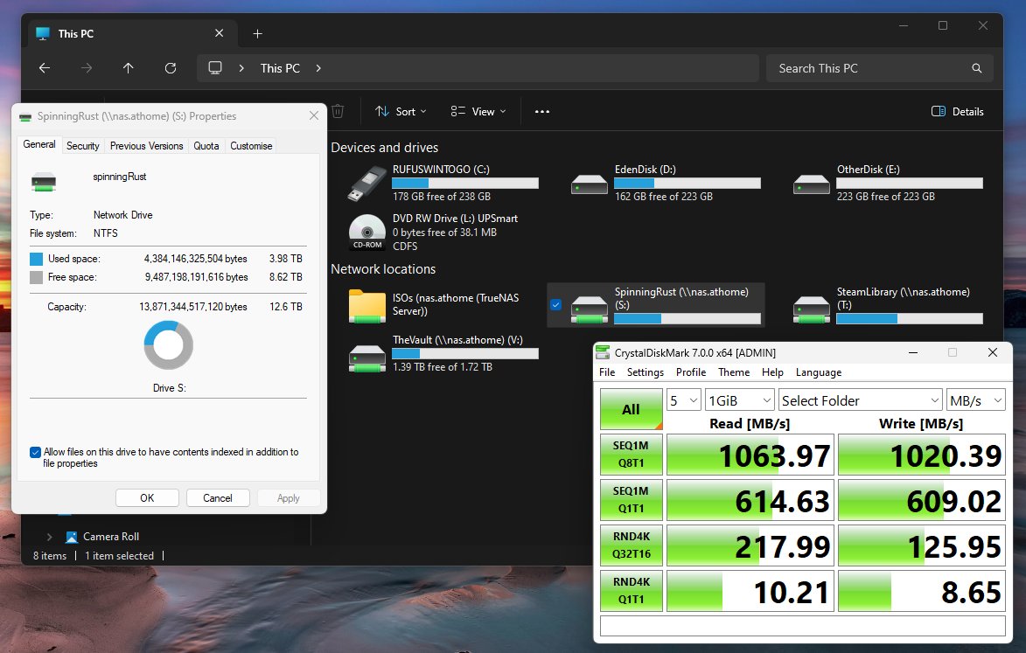The image size is (1026, 653).
Task: Expand the test count dropdown showing 5
Action: click(683, 400)
